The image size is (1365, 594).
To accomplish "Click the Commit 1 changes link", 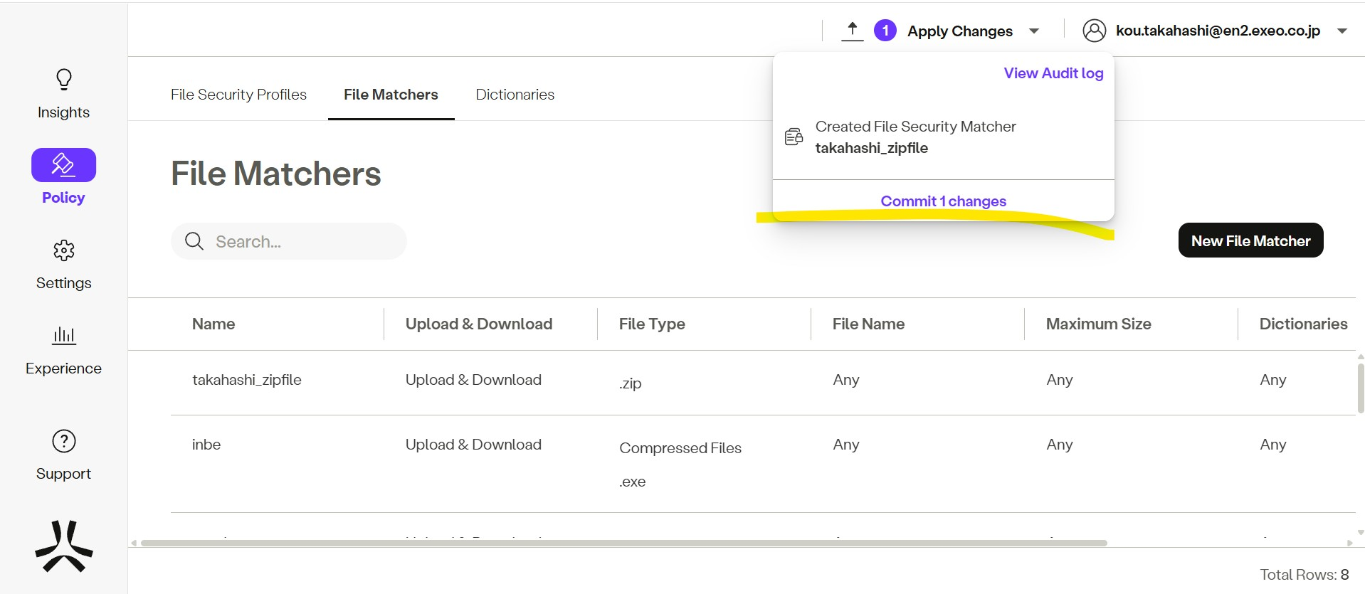I will pyautogui.click(x=943, y=201).
